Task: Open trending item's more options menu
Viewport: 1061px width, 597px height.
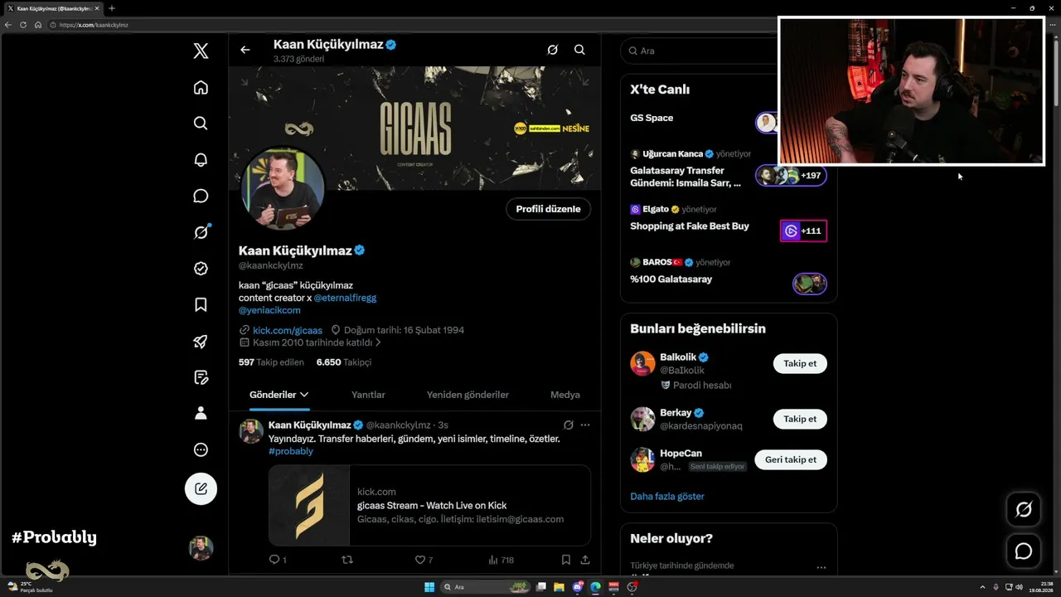Action: [x=821, y=568]
